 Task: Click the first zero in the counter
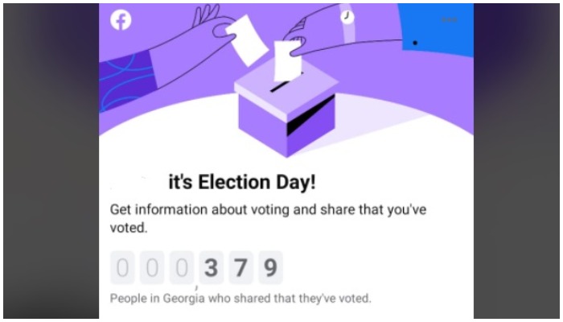click(x=122, y=268)
